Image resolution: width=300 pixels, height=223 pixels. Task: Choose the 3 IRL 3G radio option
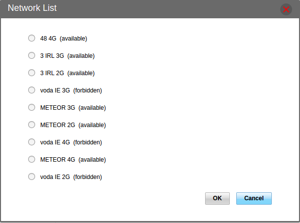tap(32, 55)
